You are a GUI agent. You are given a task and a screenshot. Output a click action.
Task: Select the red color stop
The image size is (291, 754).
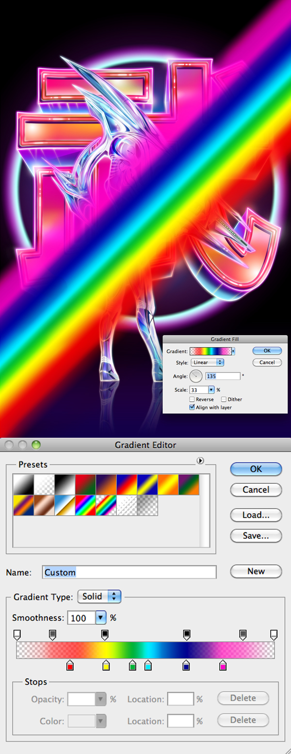click(x=70, y=665)
